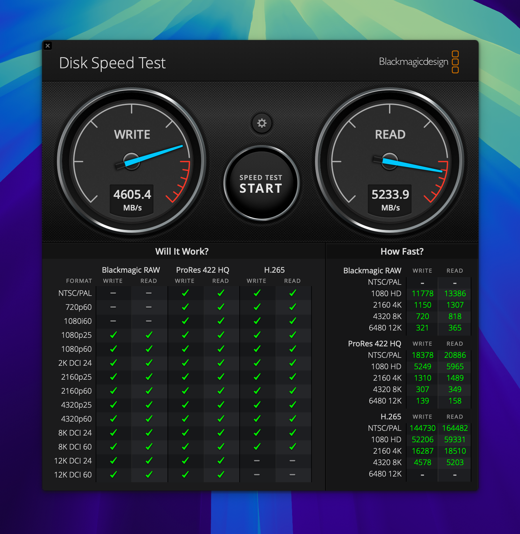Click the NTSC/PAL row dash under Blackmagic RAW
This screenshot has width=520, height=534.
pyautogui.click(x=113, y=293)
